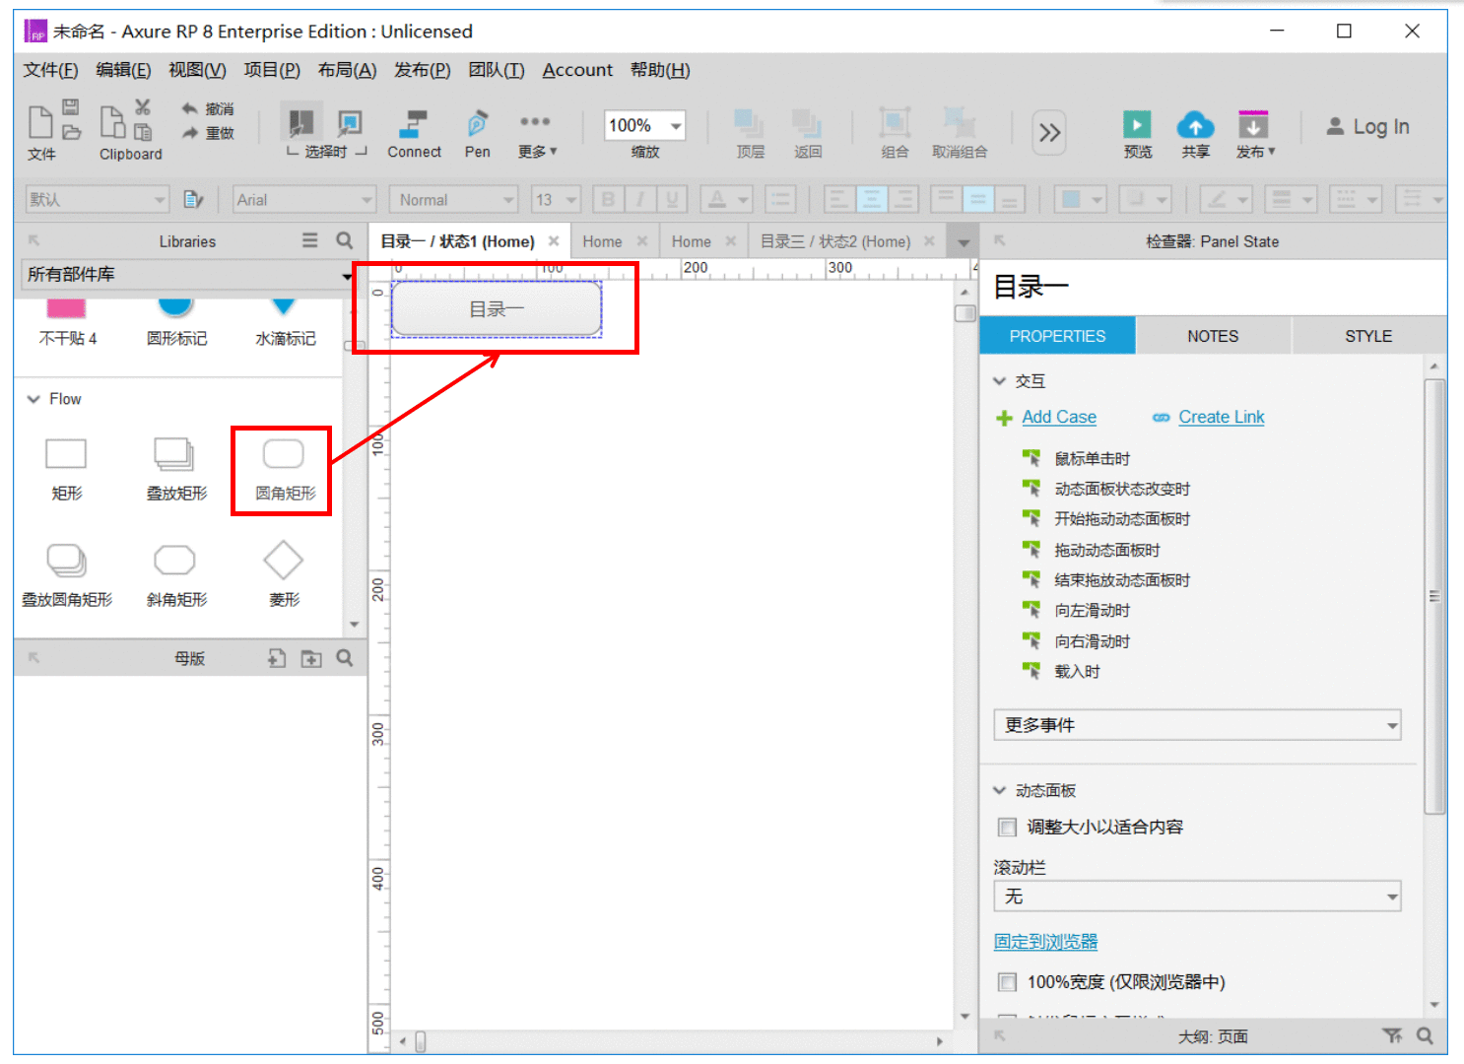
Task: Click the Create Link link
Action: pos(1222,417)
